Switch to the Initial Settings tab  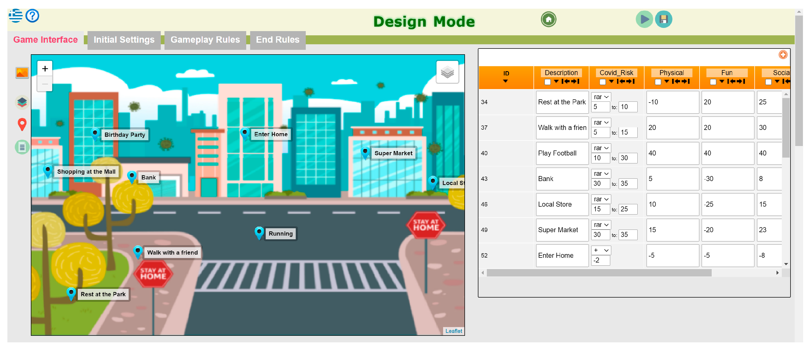click(x=124, y=40)
